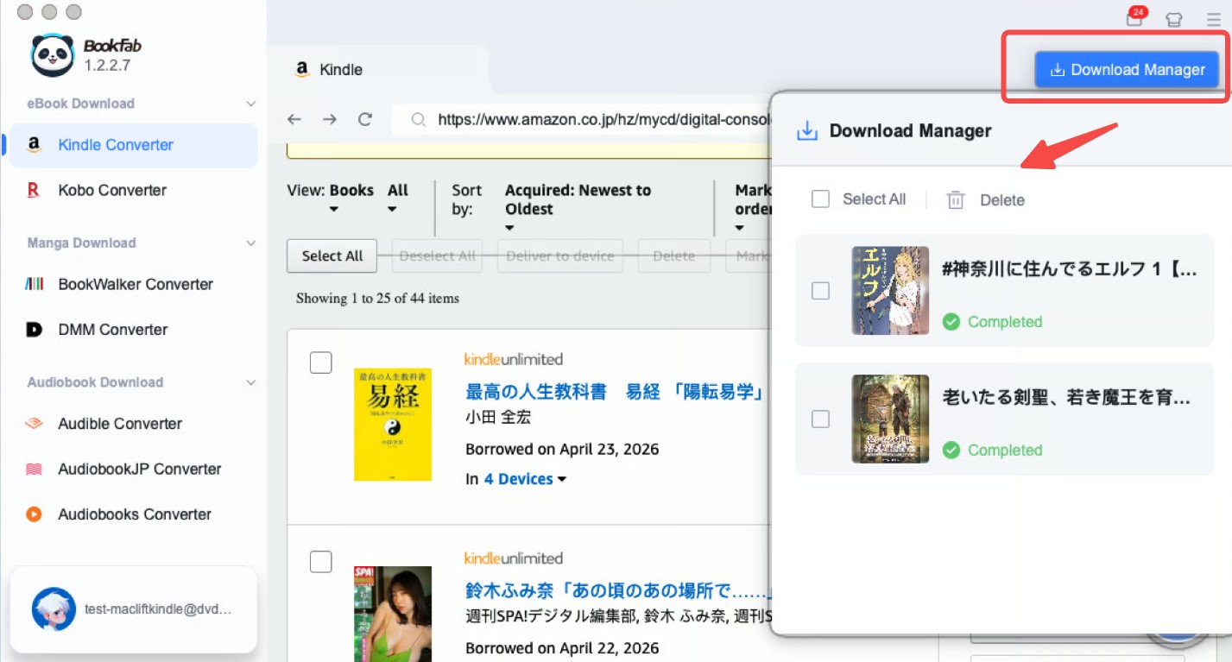Click the DMM Converter icon
This screenshot has height=662, width=1232.
point(34,329)
